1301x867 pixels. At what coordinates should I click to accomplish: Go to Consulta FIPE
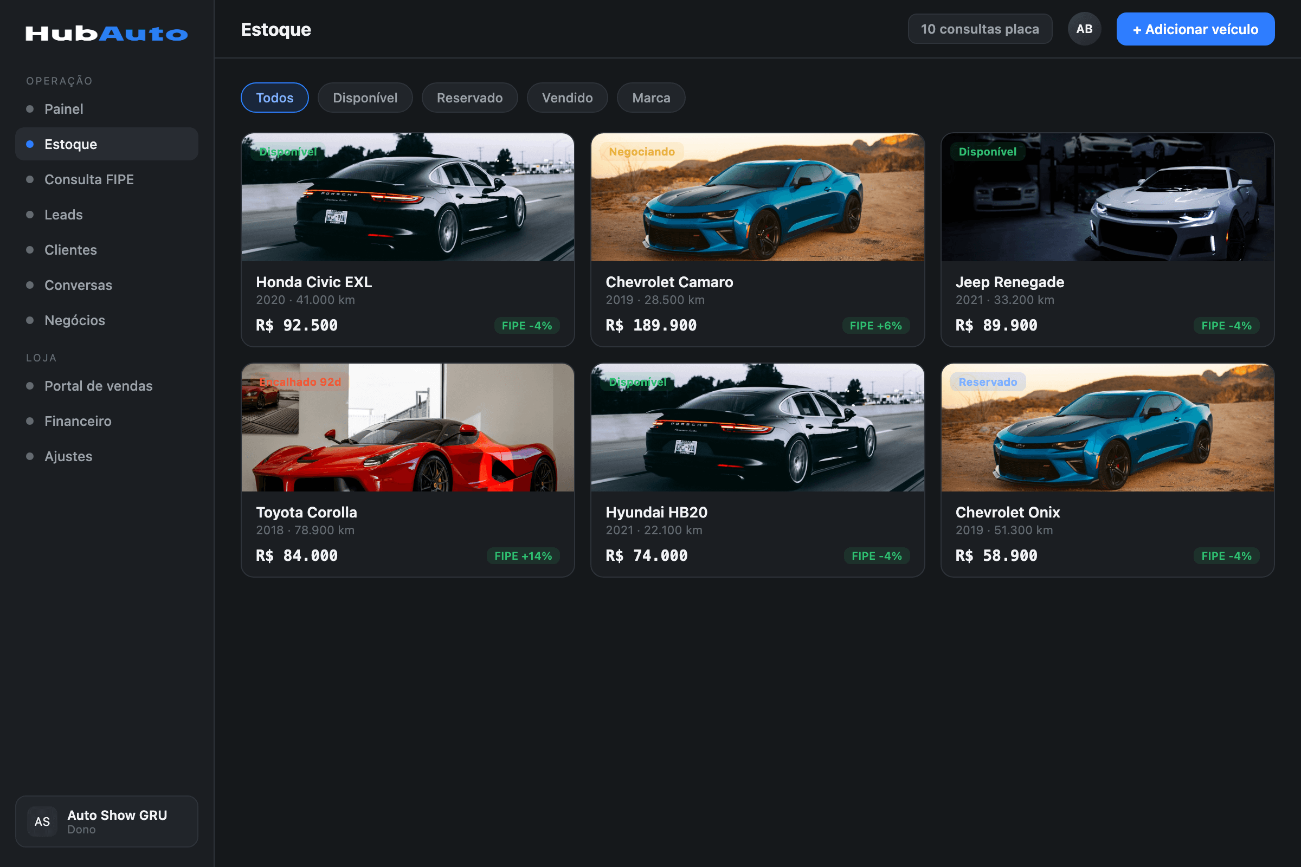107,179
